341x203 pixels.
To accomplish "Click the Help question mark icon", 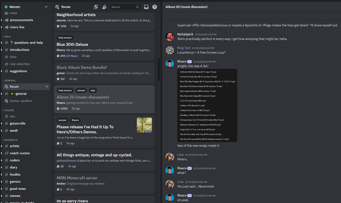I will 154,7.
